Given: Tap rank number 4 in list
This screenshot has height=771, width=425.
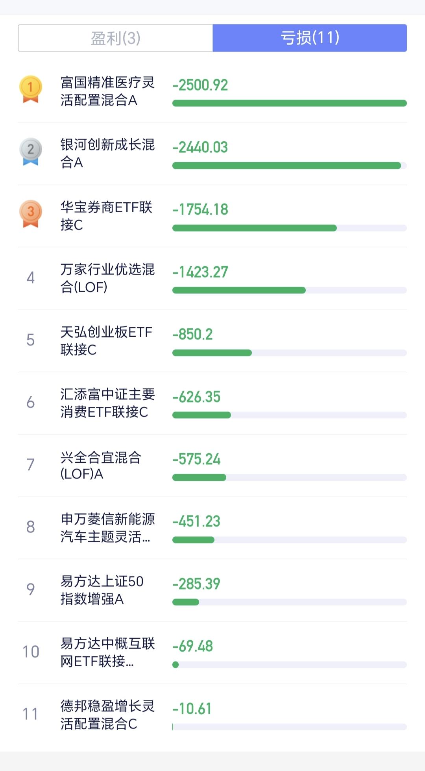Looking at the screenshot, I should [31, 278].
